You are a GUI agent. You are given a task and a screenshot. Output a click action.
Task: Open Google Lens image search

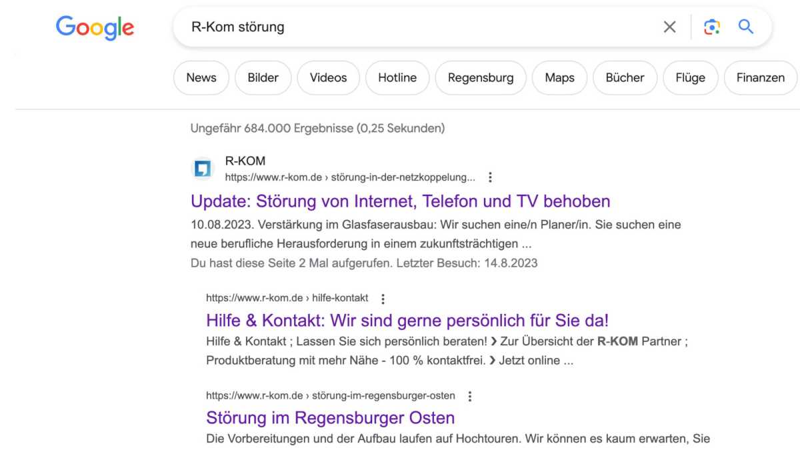(x=711, y=27)
